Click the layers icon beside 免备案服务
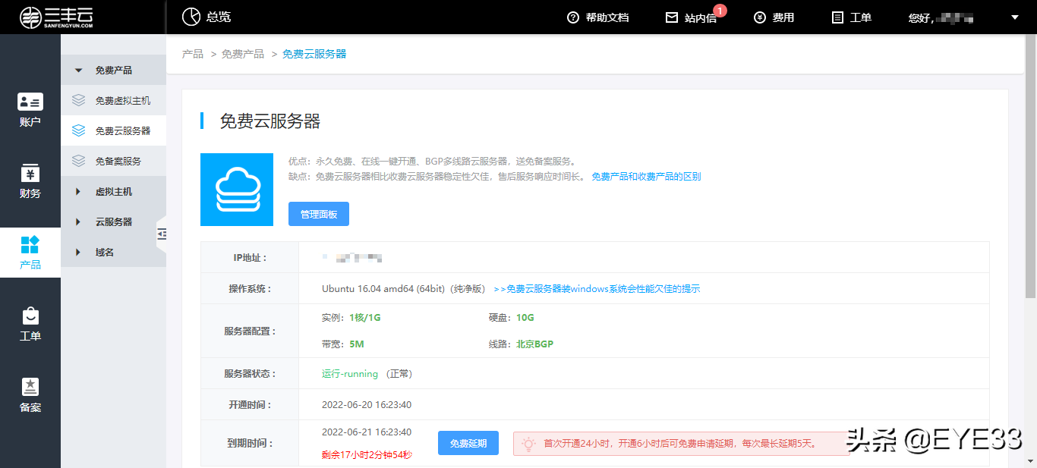The width and height of the screenshot is (1037, 468). tap(79, 161)
